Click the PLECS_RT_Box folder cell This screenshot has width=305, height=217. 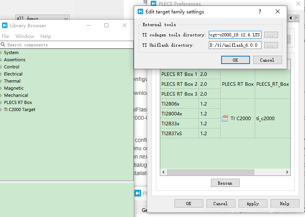coord(273,84)
